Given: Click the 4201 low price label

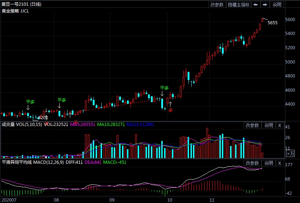Looking at the screenshot, I should coord(43,117).
